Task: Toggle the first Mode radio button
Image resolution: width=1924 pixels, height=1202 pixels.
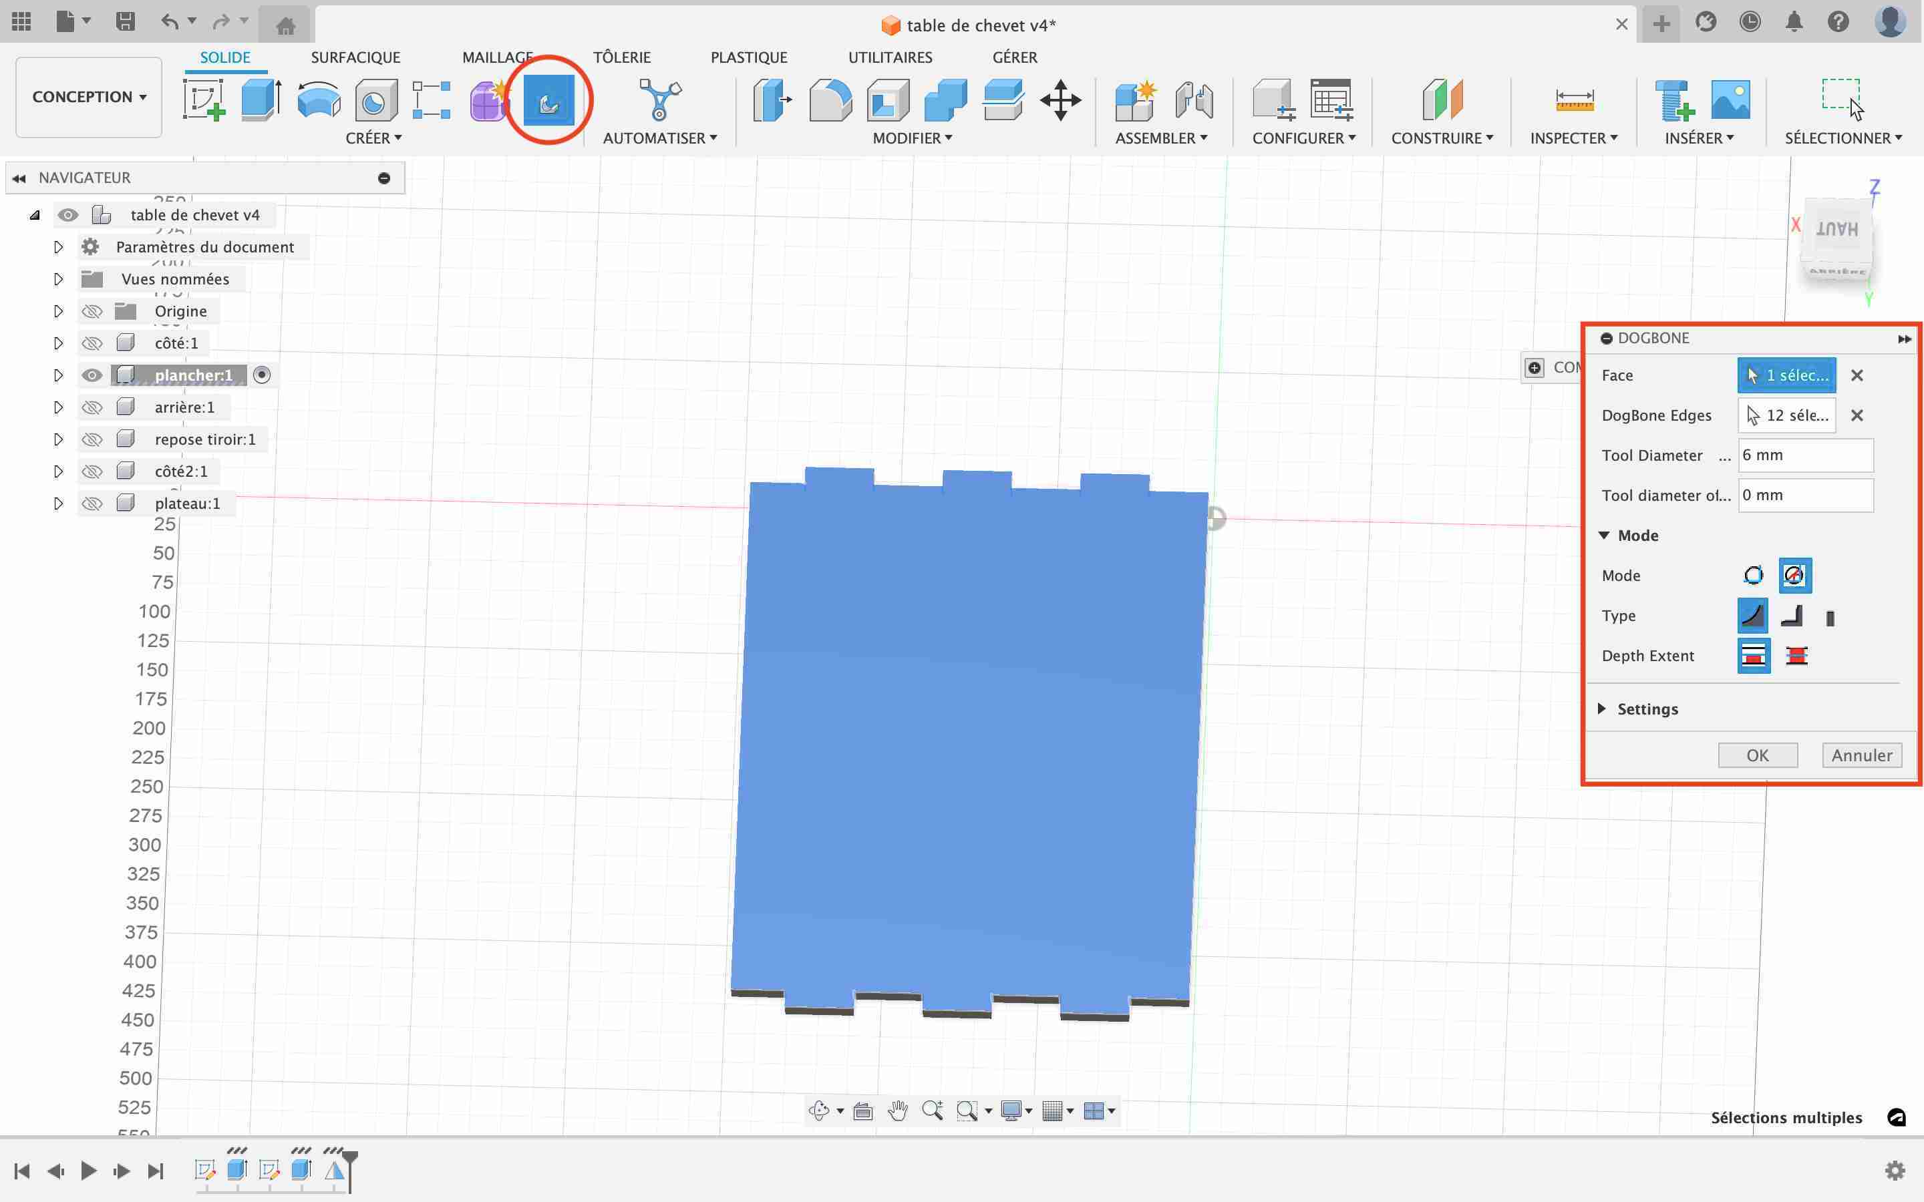Action: point(1754,575)
